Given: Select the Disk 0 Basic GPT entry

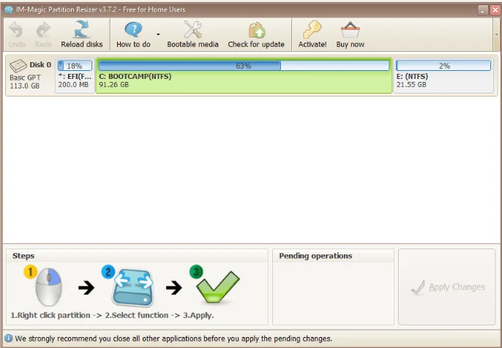Looking at the screenshot, I should click(x=30, y=75).
